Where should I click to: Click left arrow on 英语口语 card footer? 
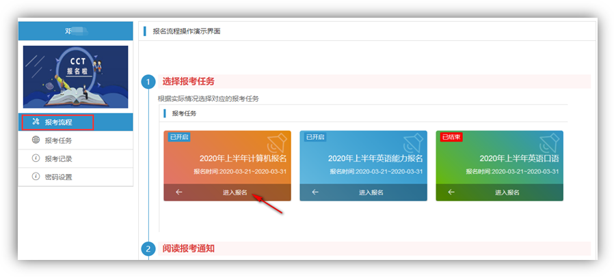[451, 192]
